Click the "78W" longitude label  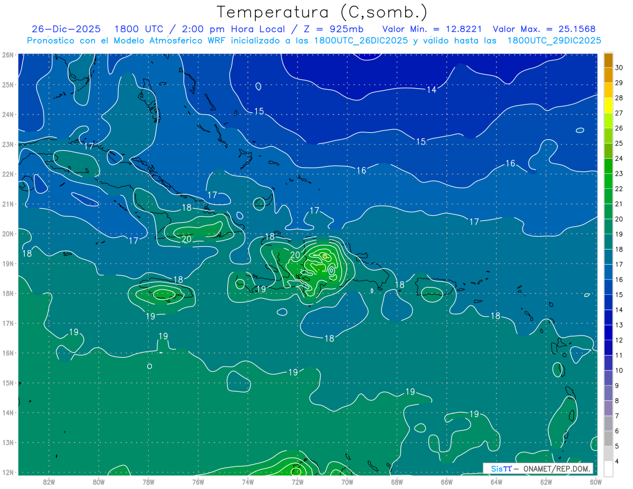point(148,482)
